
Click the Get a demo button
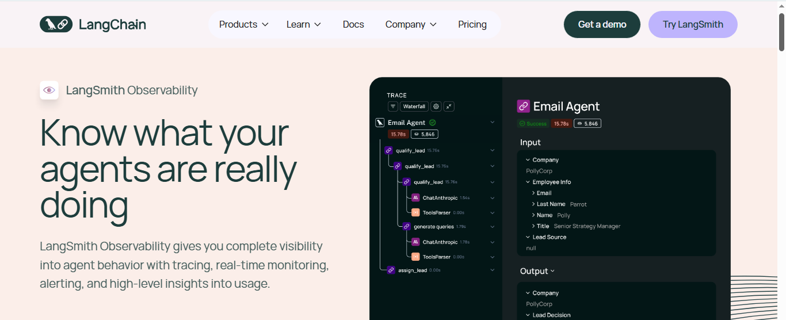pos(602,24)
